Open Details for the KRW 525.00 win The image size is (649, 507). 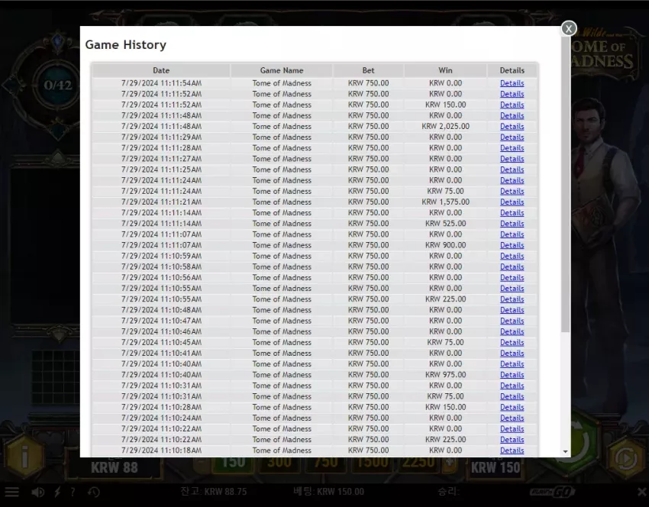512,224
